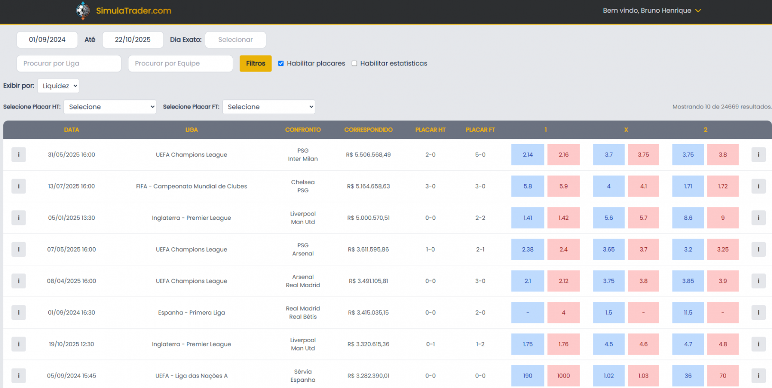Open right info icon for Arsenal vs Real Madrid
Screen dimensions: 772x388
pyautogui.click(x=758, y=281)
